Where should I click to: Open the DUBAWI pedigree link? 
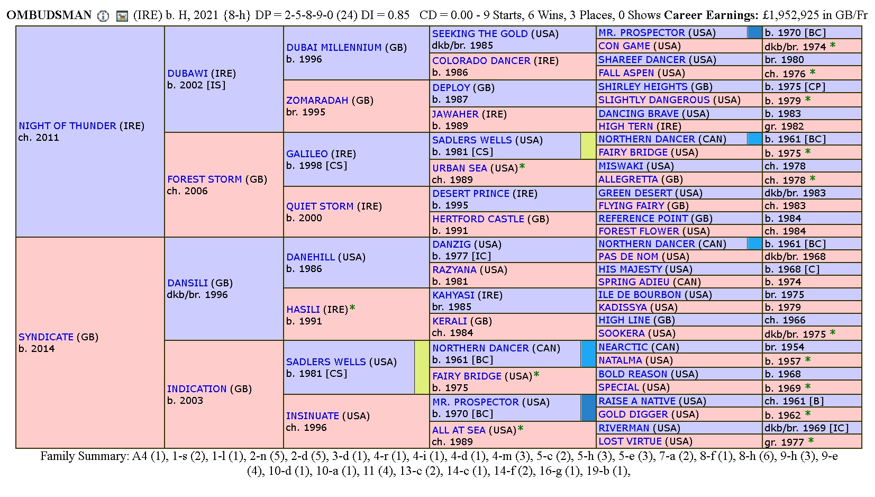(187, 74)
